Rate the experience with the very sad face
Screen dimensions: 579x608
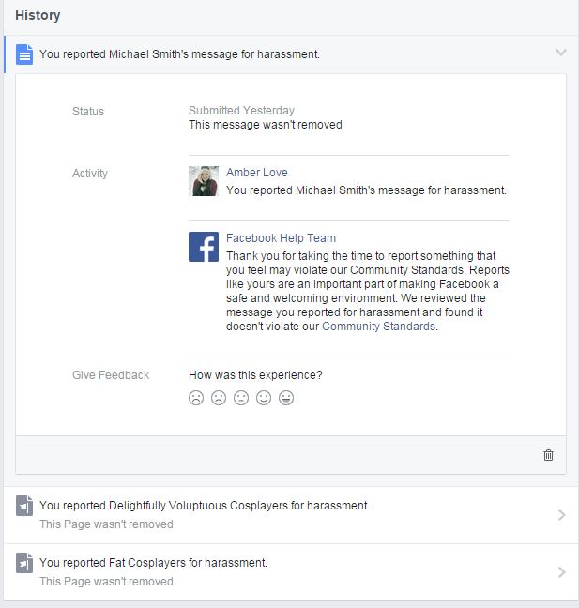[x=196, y=398]
